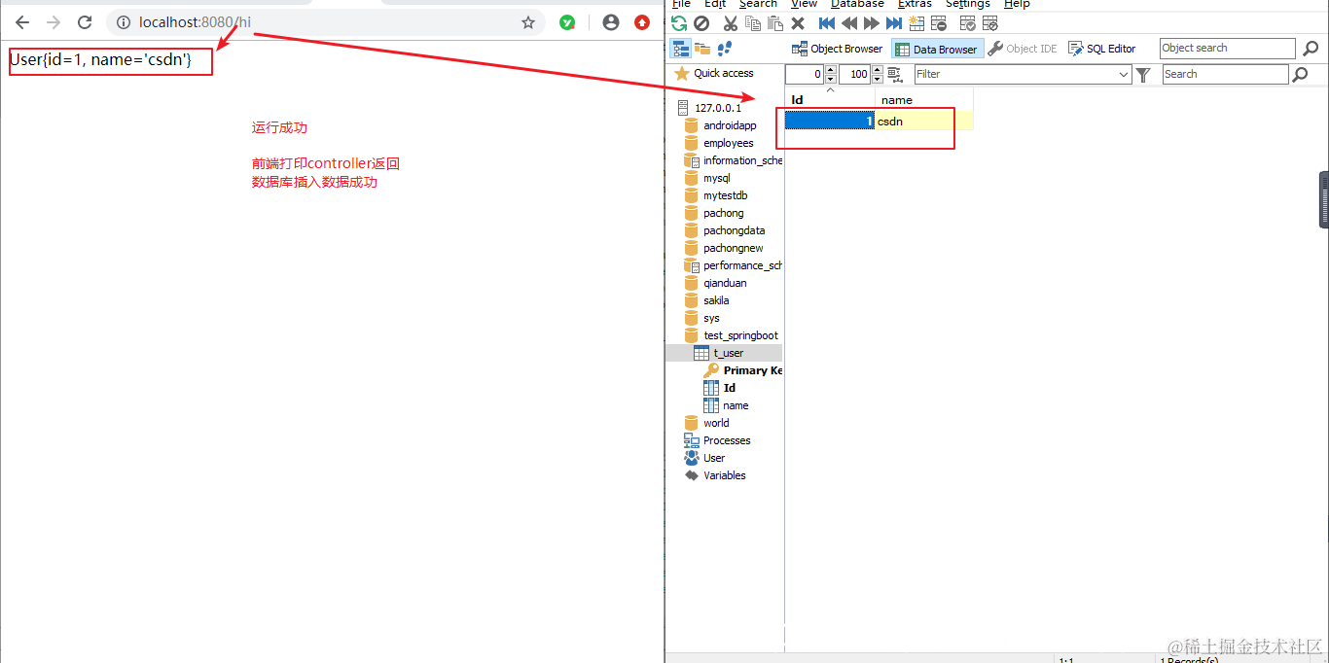Click into the Object search field
The height and width of the screenshot is (663, 1329).
point(1227,49)
